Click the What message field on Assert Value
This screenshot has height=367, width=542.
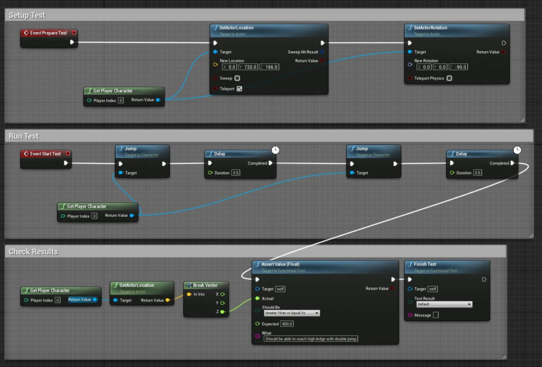pos(311,338)
